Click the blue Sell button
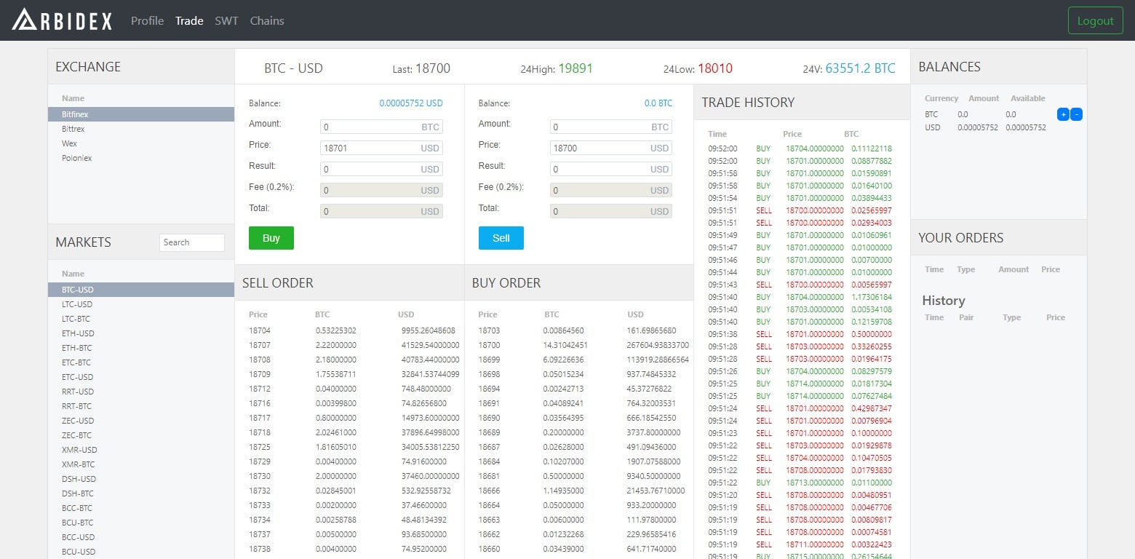 click(x=501, y=238)
